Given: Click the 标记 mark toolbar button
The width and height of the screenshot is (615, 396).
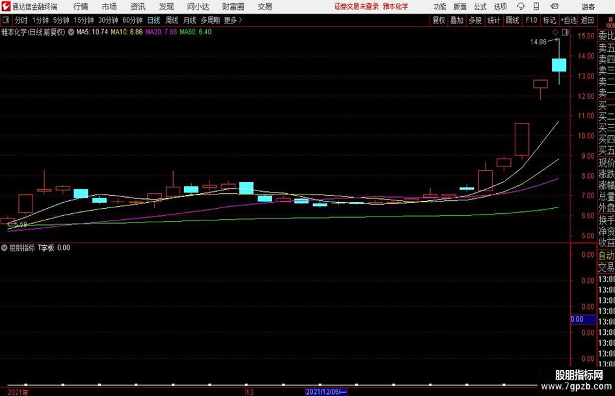Looking at the screenshot, I should (x=549, y=20).
